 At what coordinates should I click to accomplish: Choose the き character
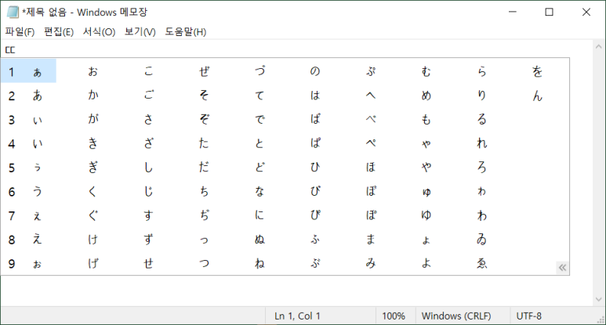click(93, 143)
